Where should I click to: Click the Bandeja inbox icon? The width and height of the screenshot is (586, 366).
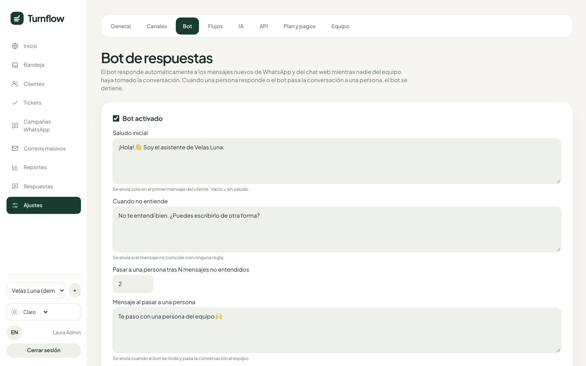click(15, 65)
